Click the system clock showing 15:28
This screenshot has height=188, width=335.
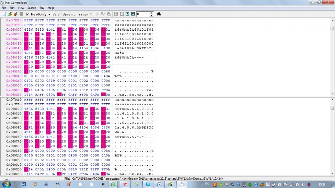pos(322,184)
